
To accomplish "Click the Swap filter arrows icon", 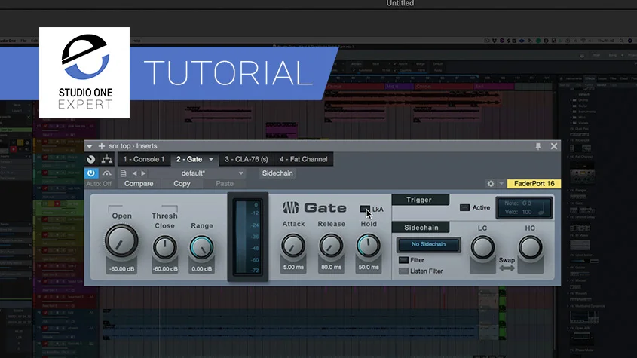I will coord(507,268).
